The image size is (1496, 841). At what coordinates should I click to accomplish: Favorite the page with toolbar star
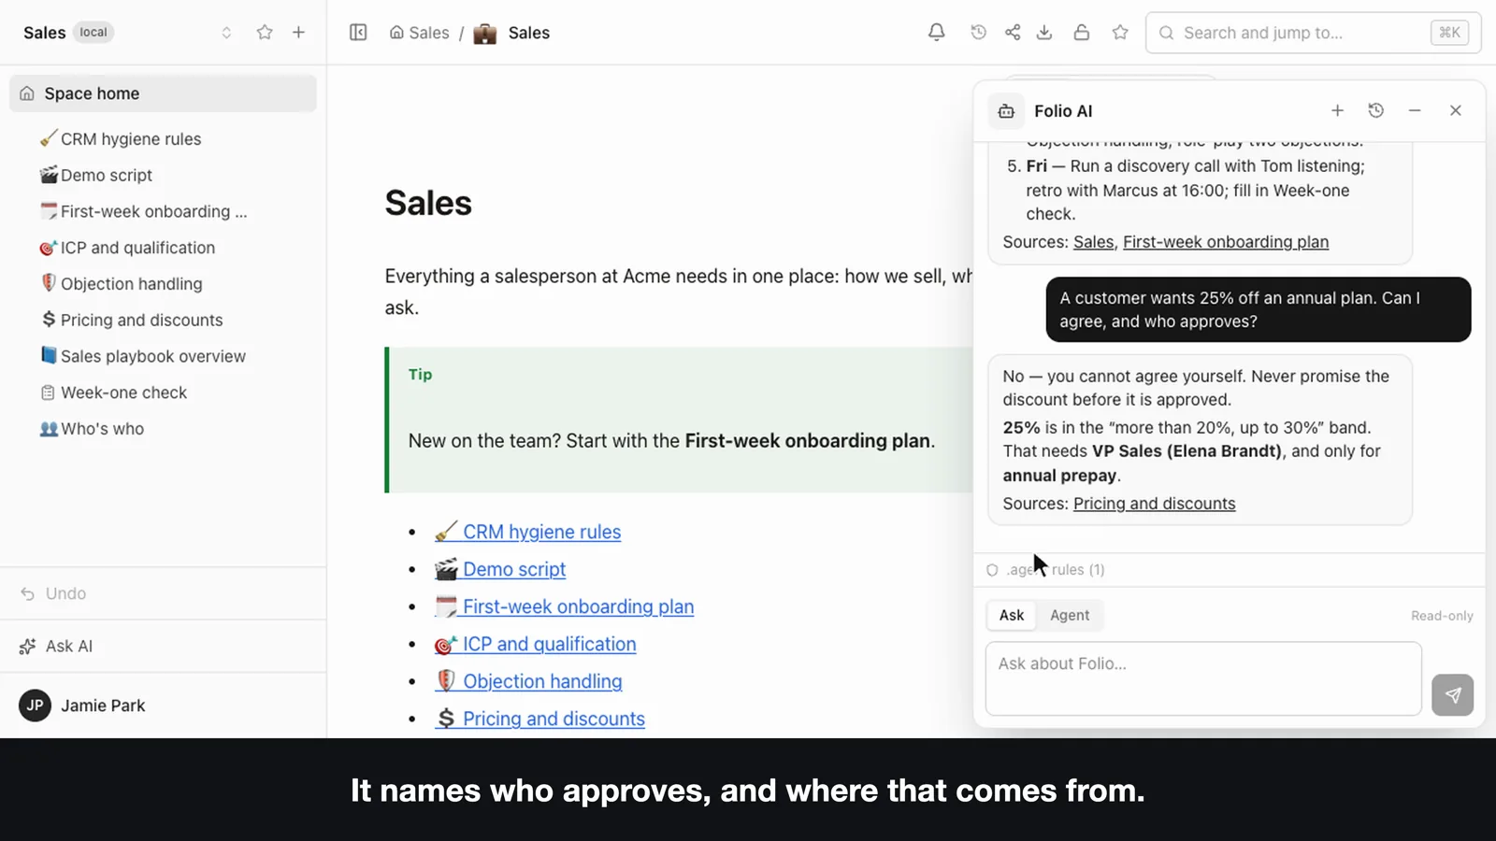tap(1120, 33)
